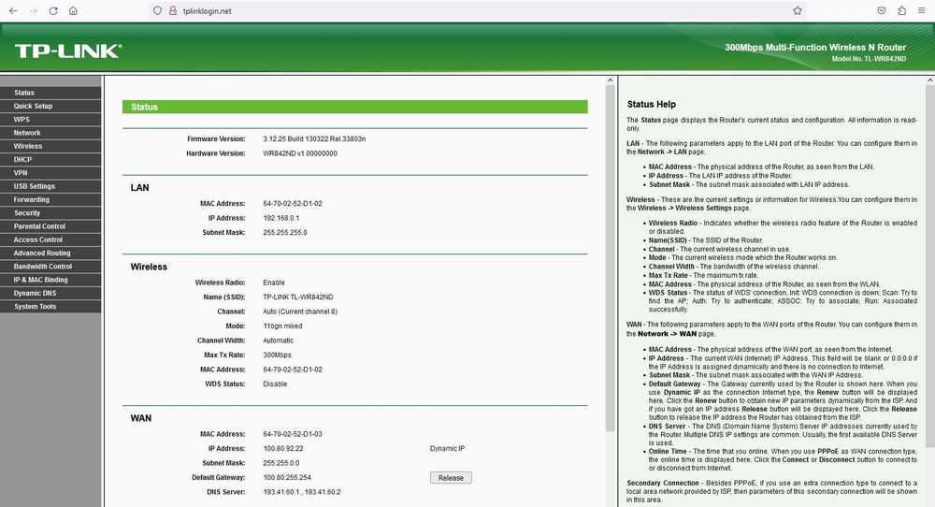Click the green Status section header
This screenshot has width=935, height=507.
(x=354, y=107)
